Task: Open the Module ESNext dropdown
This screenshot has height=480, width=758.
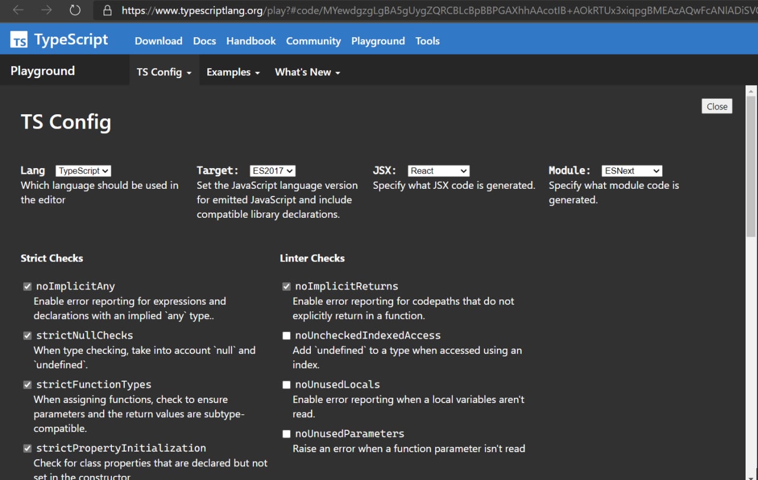Action: click(x=632, y=170)
